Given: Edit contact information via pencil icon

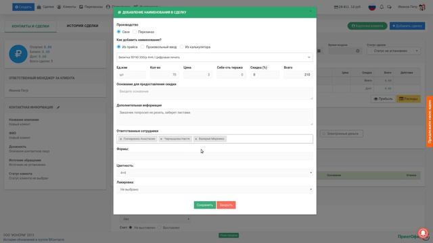Looking at the screenshot, I should pyautogui.click(x=58, y=107).
